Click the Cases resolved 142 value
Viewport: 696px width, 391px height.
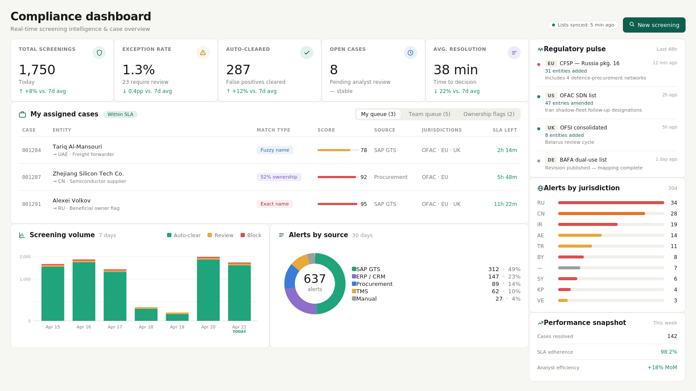pos(672,336)
